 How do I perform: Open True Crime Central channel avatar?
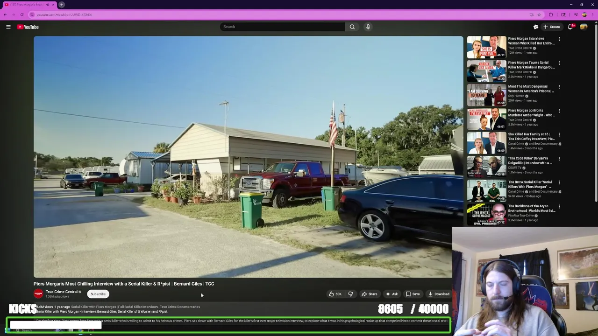pyautogui.click(x=38, y=294)
